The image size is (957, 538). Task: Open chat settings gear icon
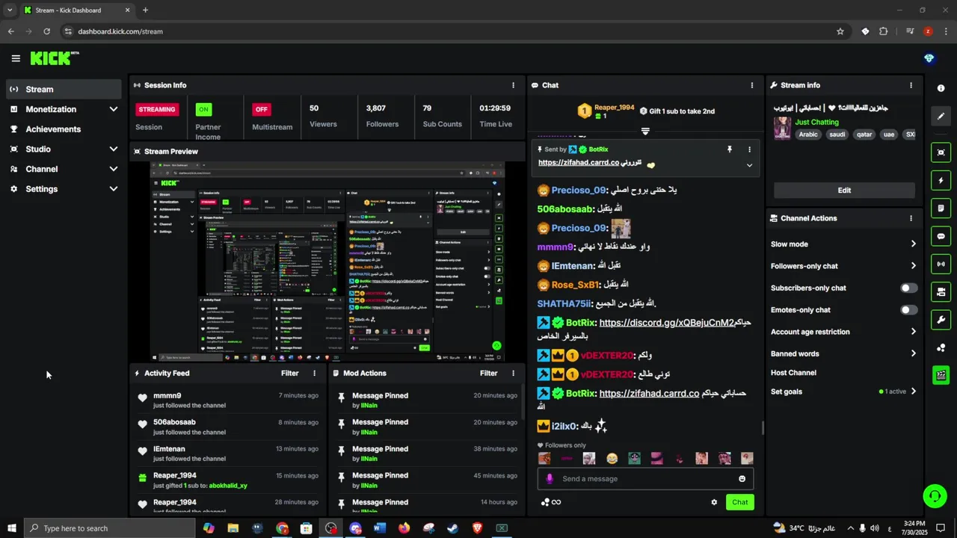(714, 502)
